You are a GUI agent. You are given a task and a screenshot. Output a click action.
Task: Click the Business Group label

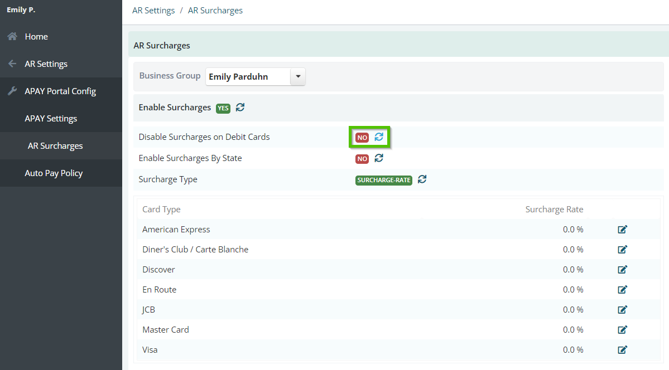170,76
